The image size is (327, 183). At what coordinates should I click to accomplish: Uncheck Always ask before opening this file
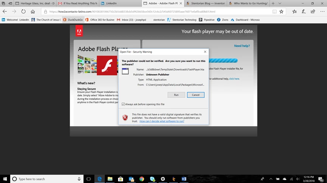[x=123, y=104]
